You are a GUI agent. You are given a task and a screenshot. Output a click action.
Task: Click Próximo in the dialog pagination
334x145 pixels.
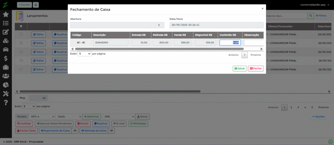[x=256, y=55]
